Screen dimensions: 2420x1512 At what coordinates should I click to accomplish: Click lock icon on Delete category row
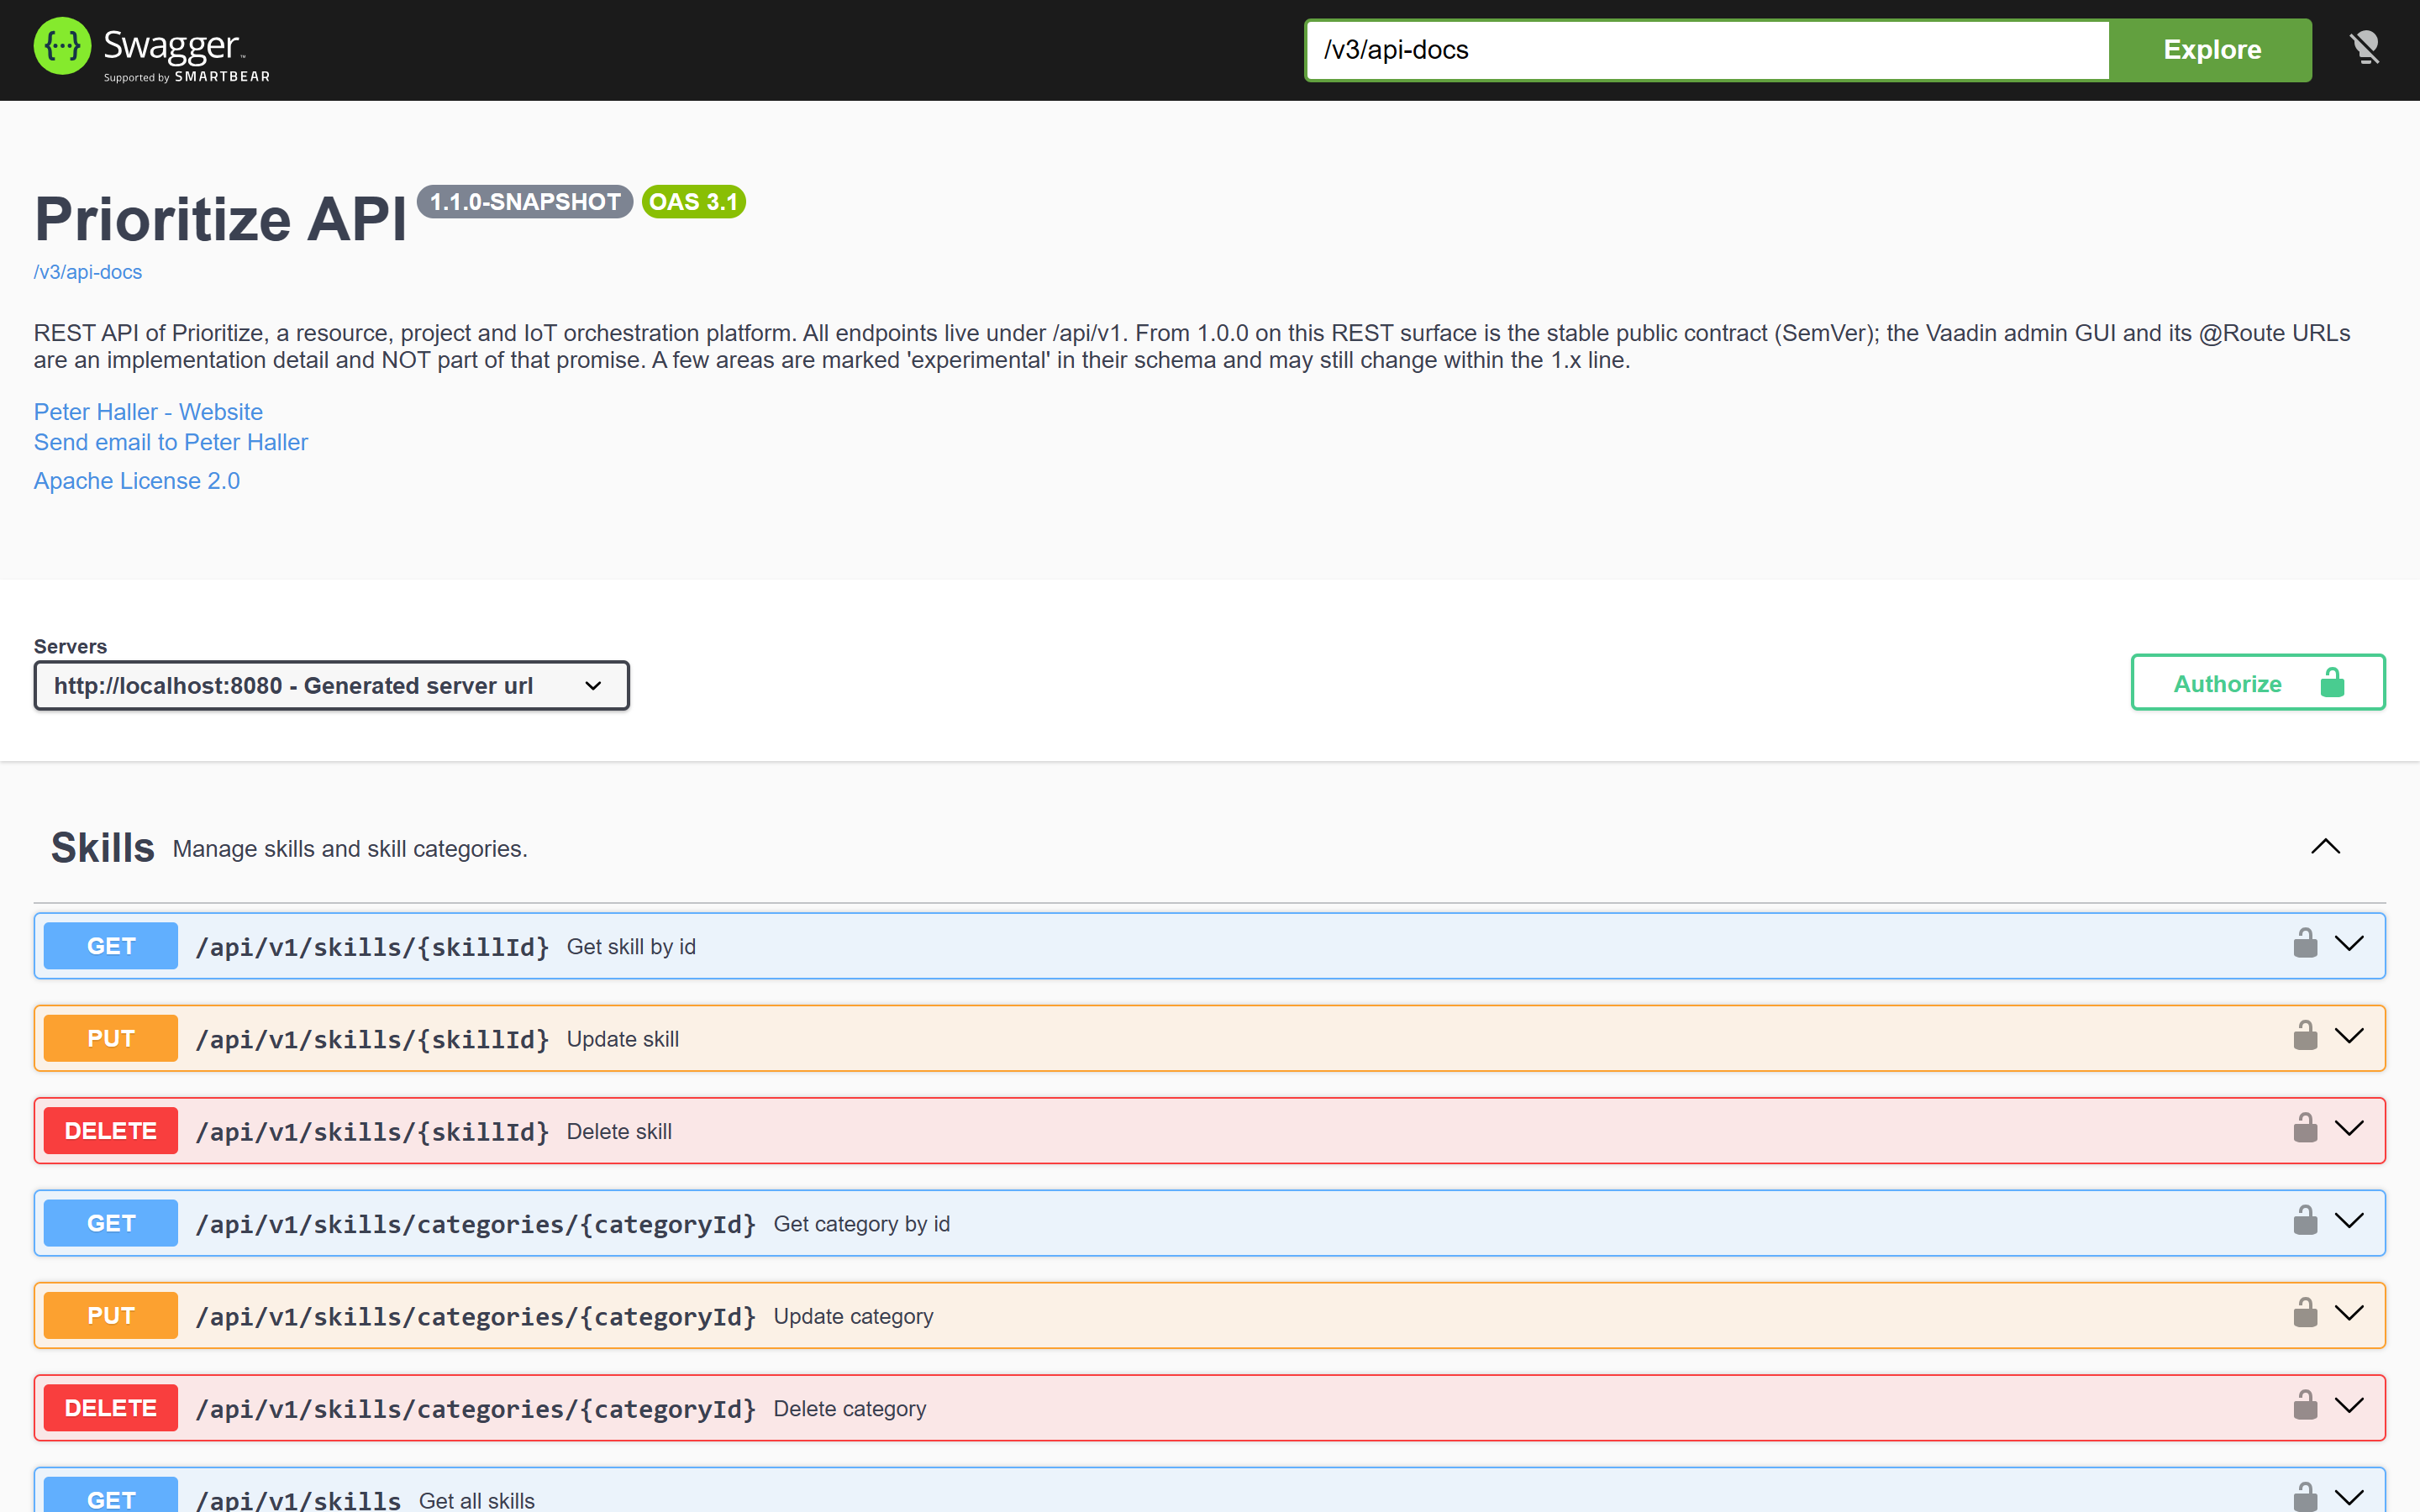[2305, 1405]
